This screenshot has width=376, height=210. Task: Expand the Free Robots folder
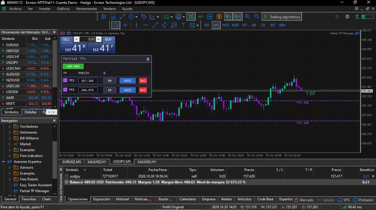click(9, 179)
